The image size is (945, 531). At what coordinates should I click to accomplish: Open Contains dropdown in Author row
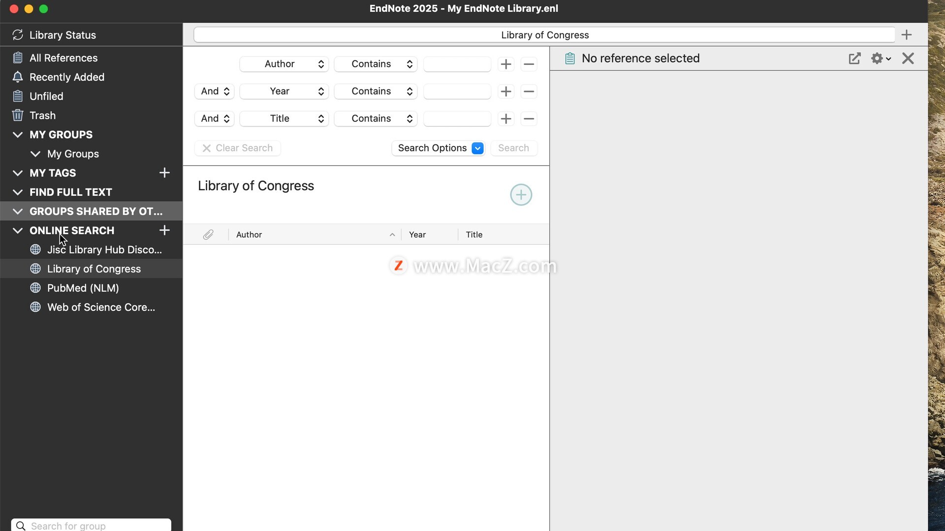376,64
